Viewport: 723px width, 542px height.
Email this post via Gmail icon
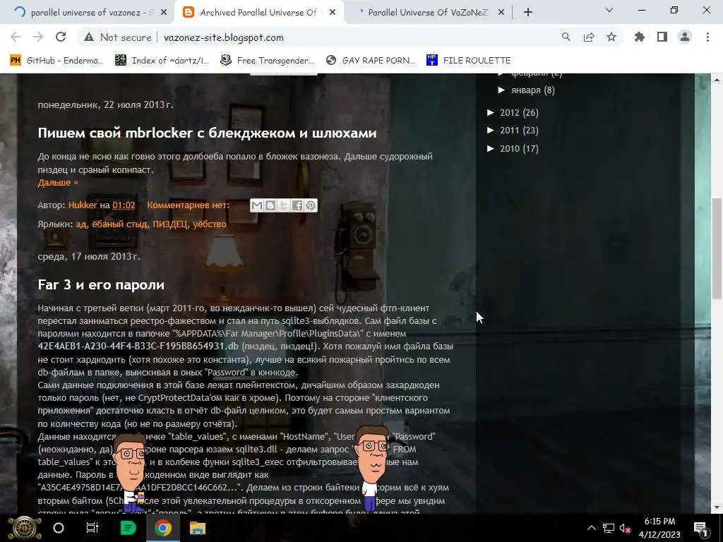pyautogui.click(x=257, y=205)
